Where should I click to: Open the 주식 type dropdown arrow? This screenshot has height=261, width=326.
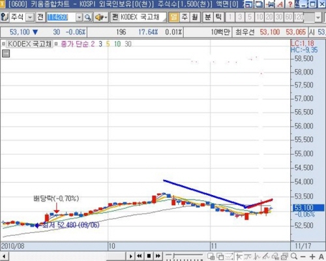coord(30,17)
